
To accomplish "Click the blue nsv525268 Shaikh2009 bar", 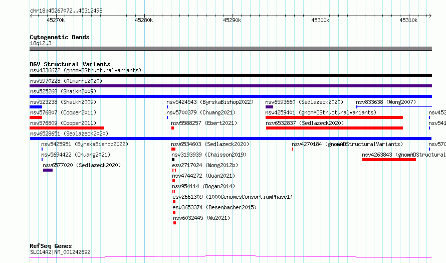I will coord(231,96).
